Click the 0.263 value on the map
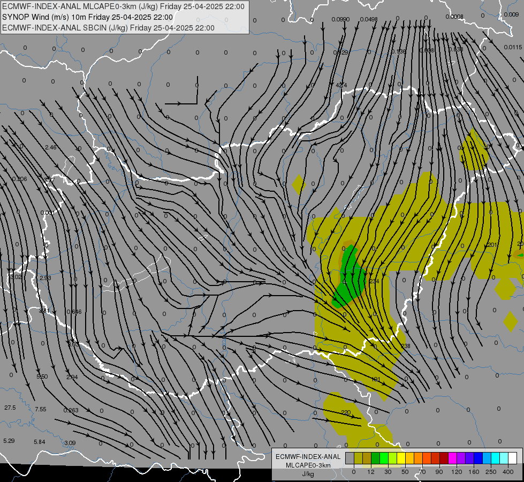The width and height of the screenshot is (524, 482). click(x=71, y=410)
